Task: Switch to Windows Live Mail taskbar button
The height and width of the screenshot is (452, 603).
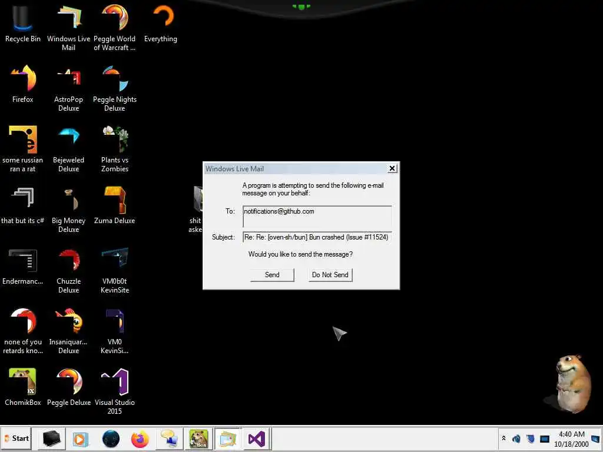Action: pyautogui.click(x=228, y=439)
